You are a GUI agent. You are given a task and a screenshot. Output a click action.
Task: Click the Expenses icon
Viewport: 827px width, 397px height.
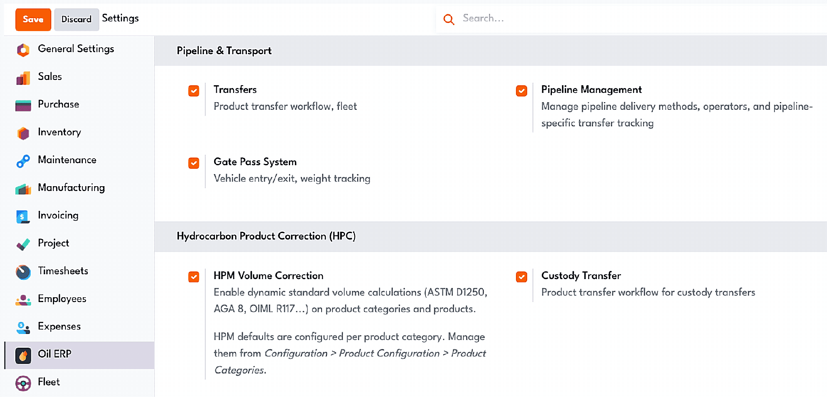[23, 328]
